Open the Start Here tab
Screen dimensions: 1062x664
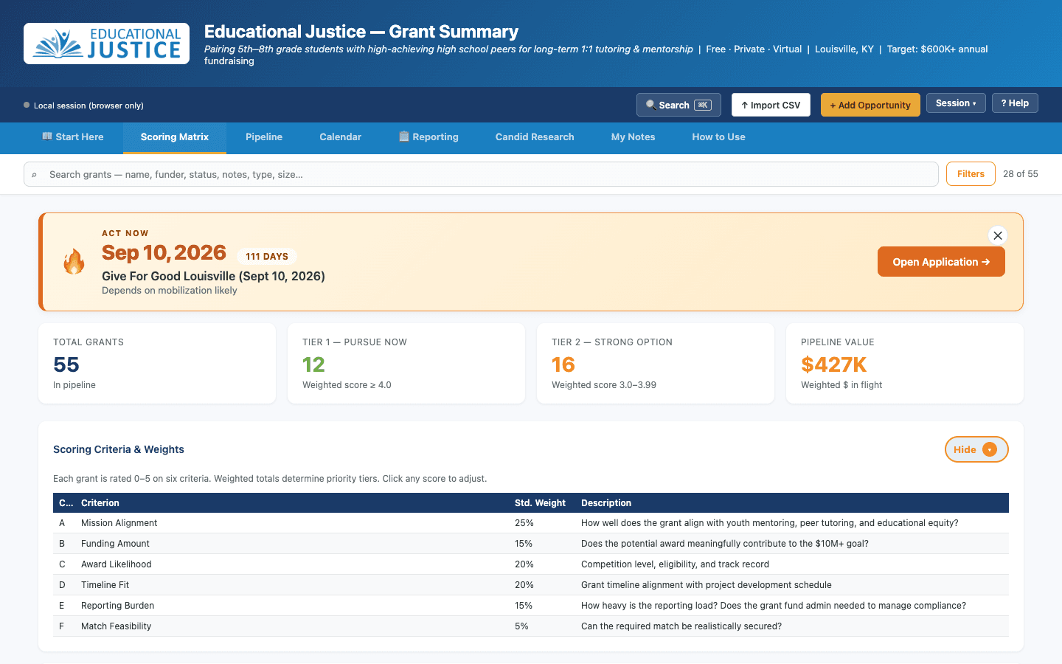73,137
